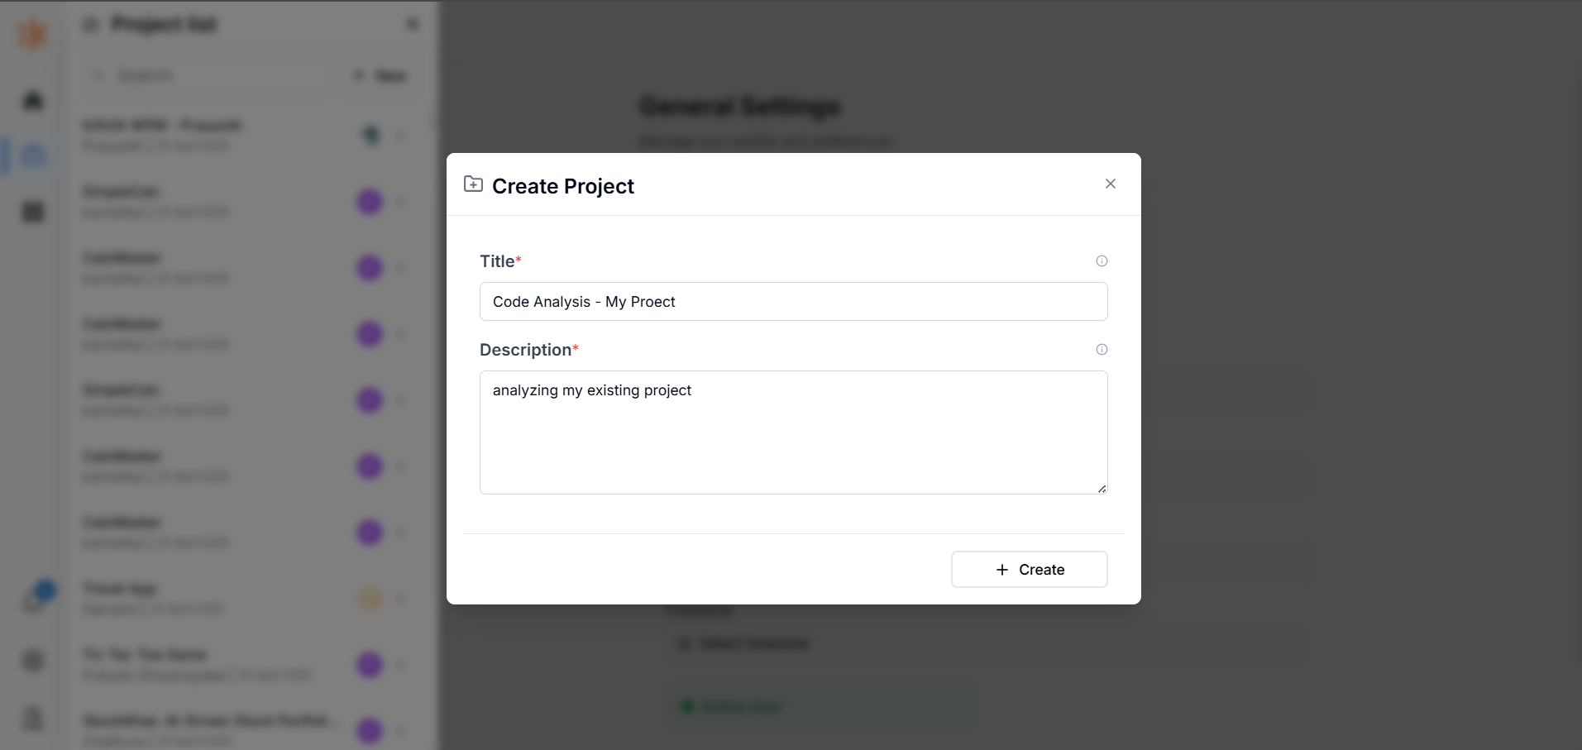Click the info icon beside the Title label
The image size is (1582, 750).
click(1102, 261)
